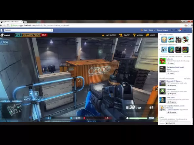
Task: Click the minimap in the game HUD
Action: pyautogui.click(x=15, y=110)
